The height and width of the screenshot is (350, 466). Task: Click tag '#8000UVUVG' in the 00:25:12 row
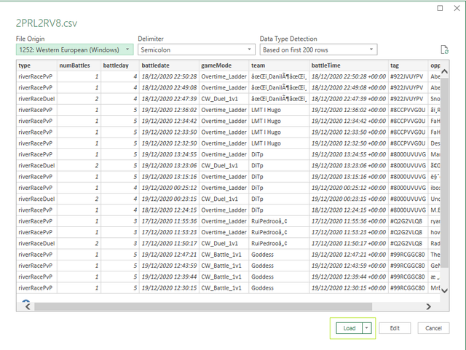(x=408, y=188)
